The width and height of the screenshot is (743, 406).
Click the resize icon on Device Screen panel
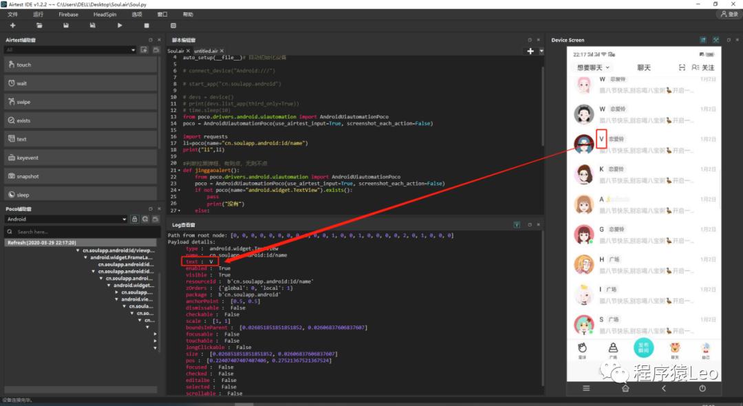pos(715,40)
